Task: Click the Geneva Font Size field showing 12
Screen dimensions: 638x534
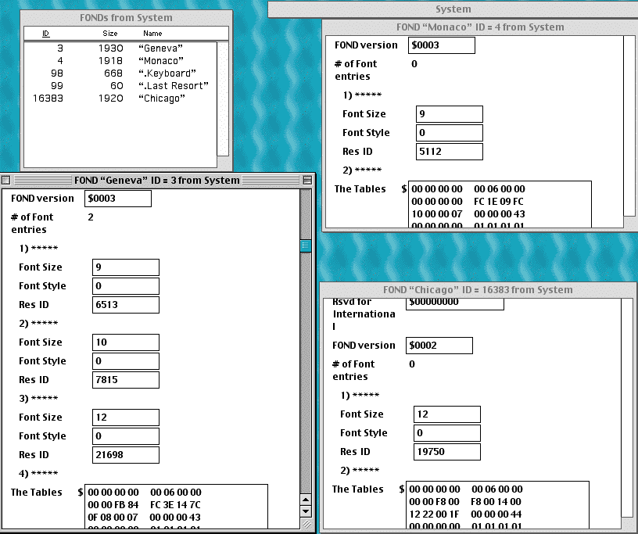Action: pyautogui.click(x=126, y=418)
